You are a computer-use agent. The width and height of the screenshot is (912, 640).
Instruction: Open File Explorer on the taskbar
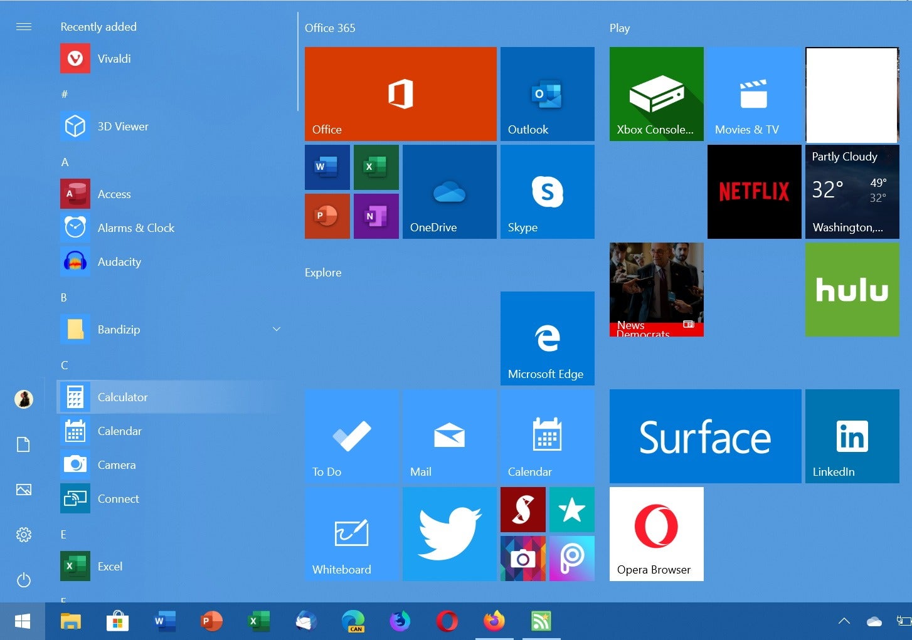click(70, 621)
